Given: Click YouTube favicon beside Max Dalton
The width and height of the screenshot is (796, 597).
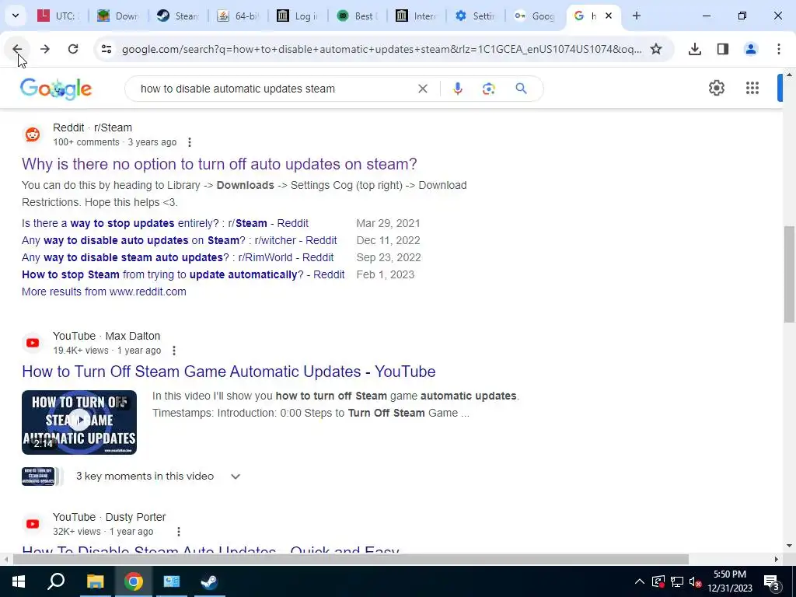Looking at the screenshot, I should 33,343.
